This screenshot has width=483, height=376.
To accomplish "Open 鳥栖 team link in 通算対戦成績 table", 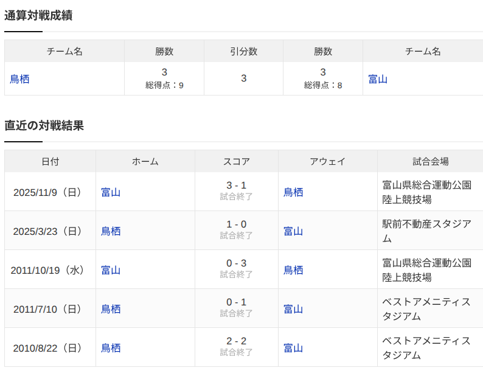I will click(x=19, y=79).
